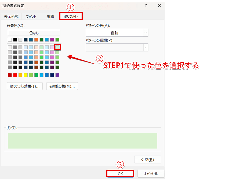Click the クリア(R) button
The image size is (232, 181).
pyautogui.click(x=147, y=160)
